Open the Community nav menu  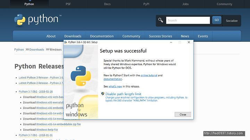pyautogui.click(x=131, y=36)
